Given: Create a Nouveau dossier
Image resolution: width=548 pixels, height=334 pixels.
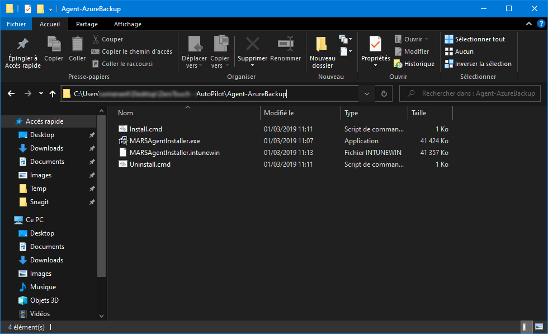Looking at the screenshot, I should point(323,53).
